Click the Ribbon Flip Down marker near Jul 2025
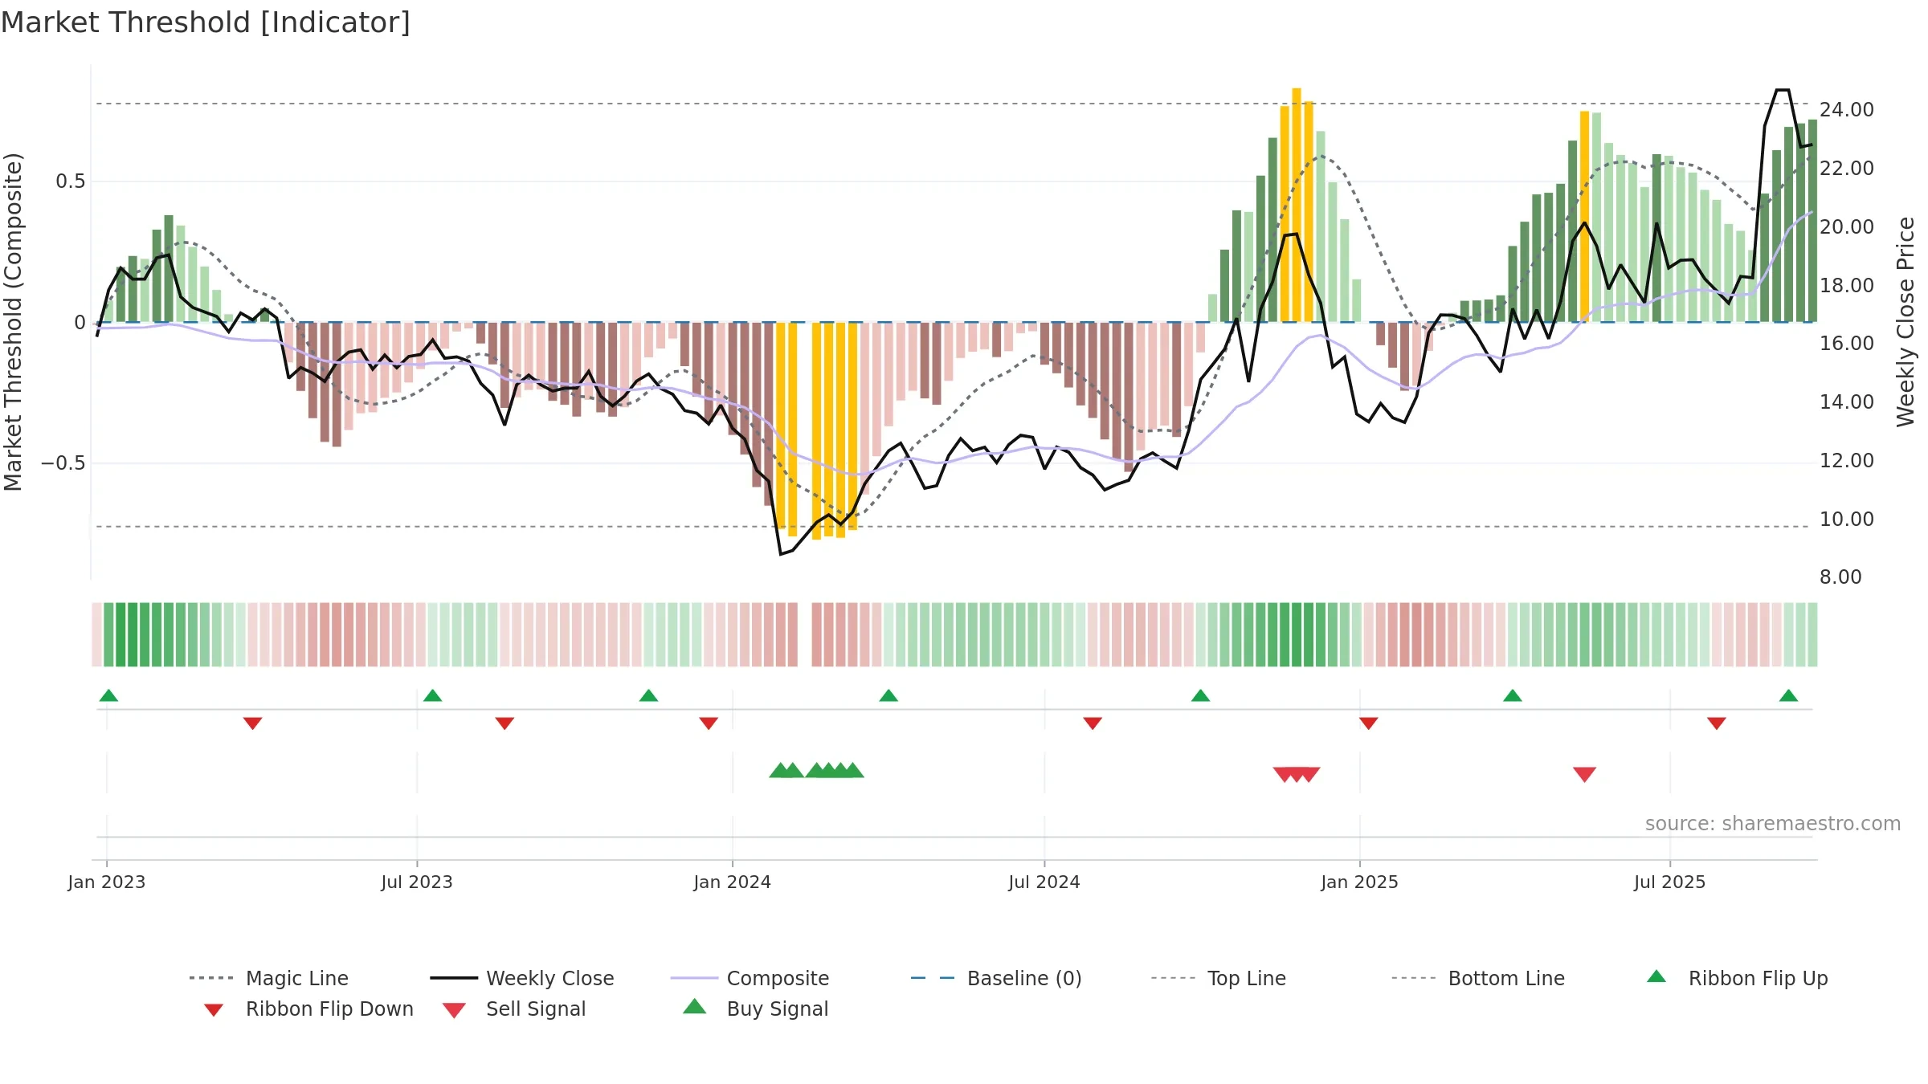This screenshot has width=1928, height=1084. [x=1717, y=723]
